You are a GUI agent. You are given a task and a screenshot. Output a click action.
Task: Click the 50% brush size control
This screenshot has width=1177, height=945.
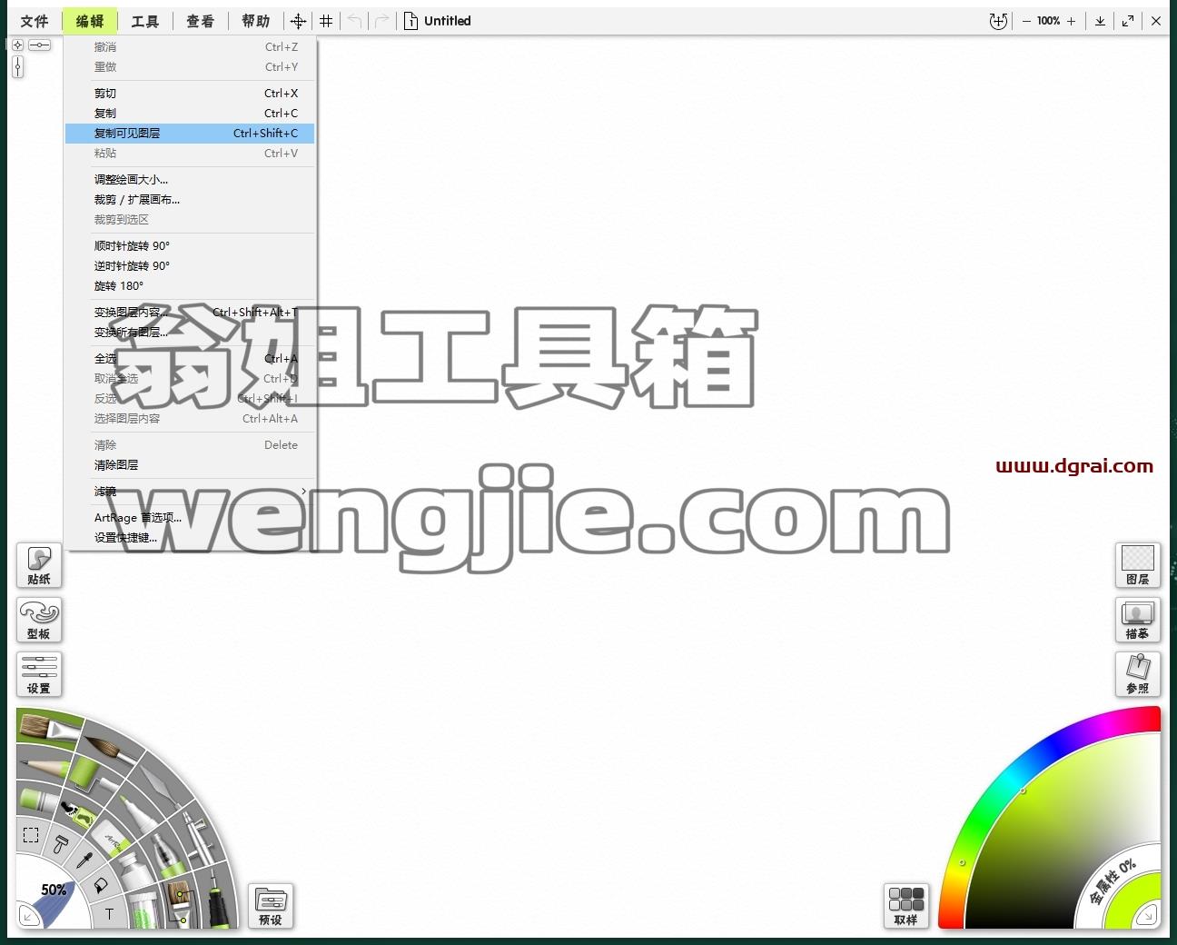pos(54,890)
